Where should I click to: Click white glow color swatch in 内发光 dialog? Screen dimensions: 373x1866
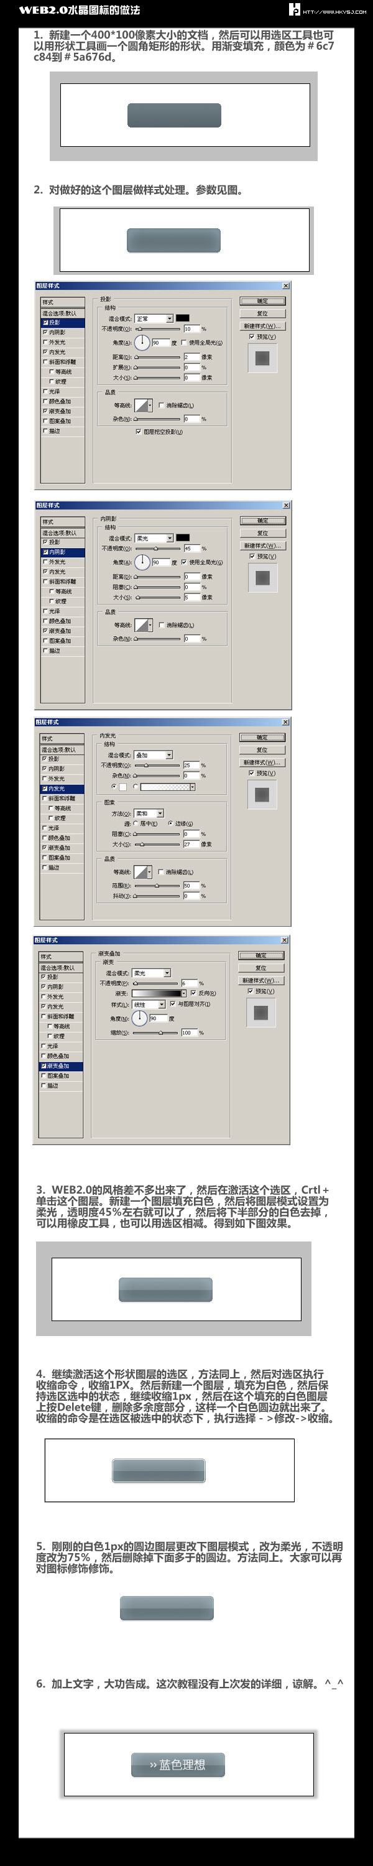[x=122, y=786]
